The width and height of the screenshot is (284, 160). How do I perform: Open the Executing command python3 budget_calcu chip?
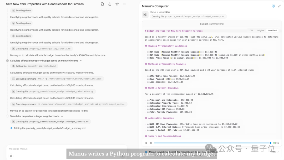[x=69, y=104]
